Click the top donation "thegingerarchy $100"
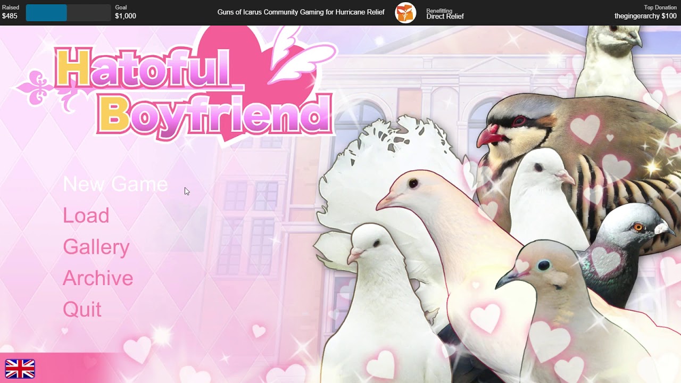The width and height of the screenshot is (681, 383). (645, 16)
